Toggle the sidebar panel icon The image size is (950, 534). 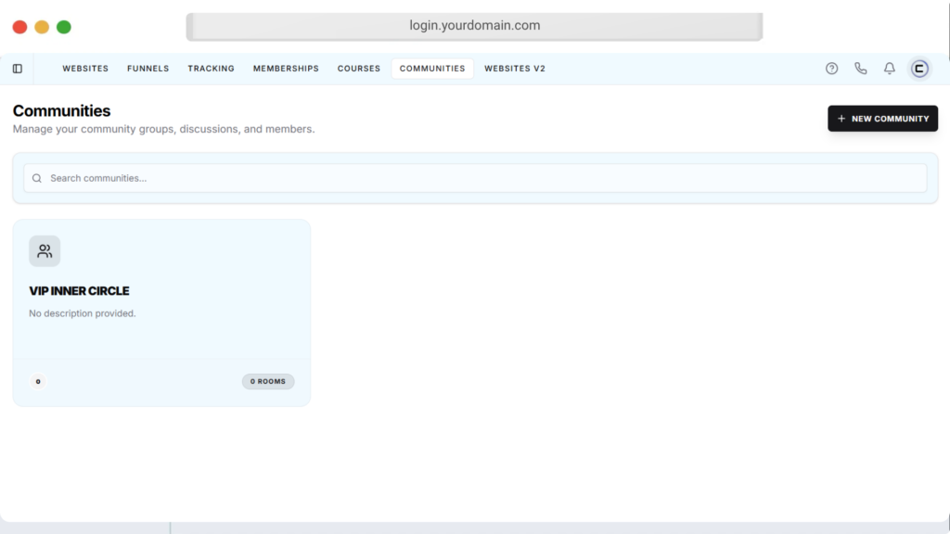(18, 69)
